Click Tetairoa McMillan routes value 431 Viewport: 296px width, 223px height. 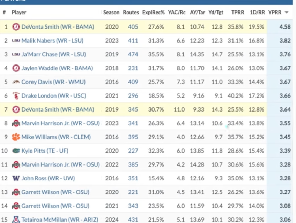point(133,220)
